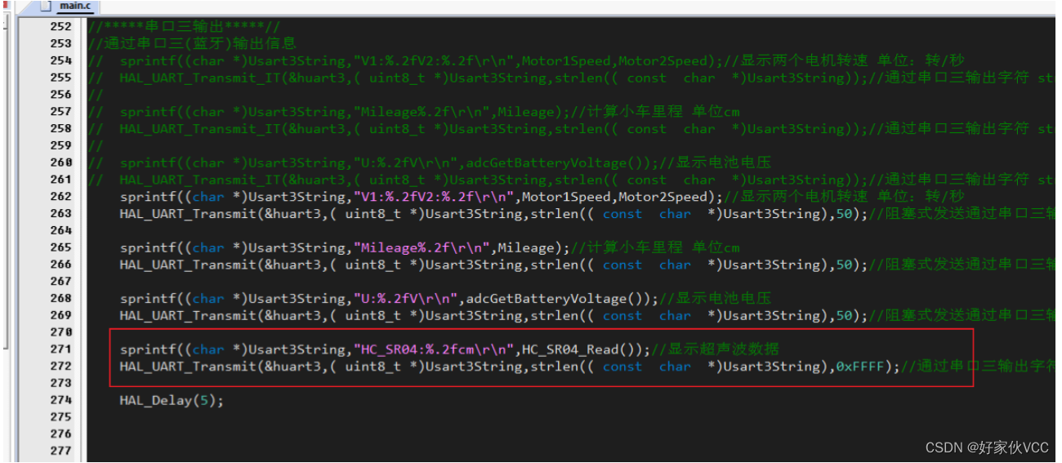Select line number 263 in the gutter
The width and height of the screenshot is (1062, 463).
60,214
